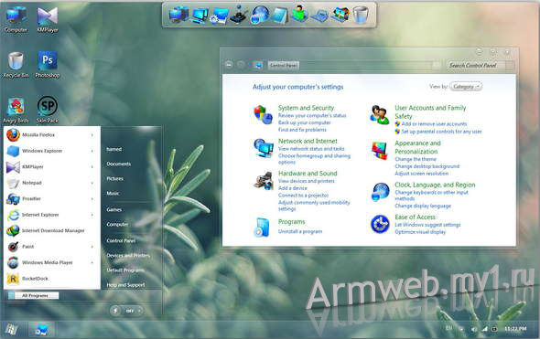Image resolution: width=540 pixels, height=339 pixels.
Task: Open the Skin Pack desktop icon
Action: [x=48, y=111]
